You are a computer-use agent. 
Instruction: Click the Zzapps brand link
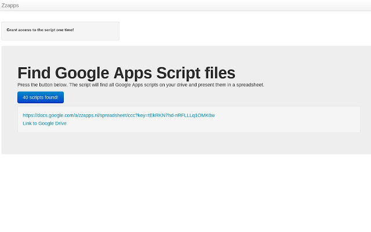tap(10, 5)
